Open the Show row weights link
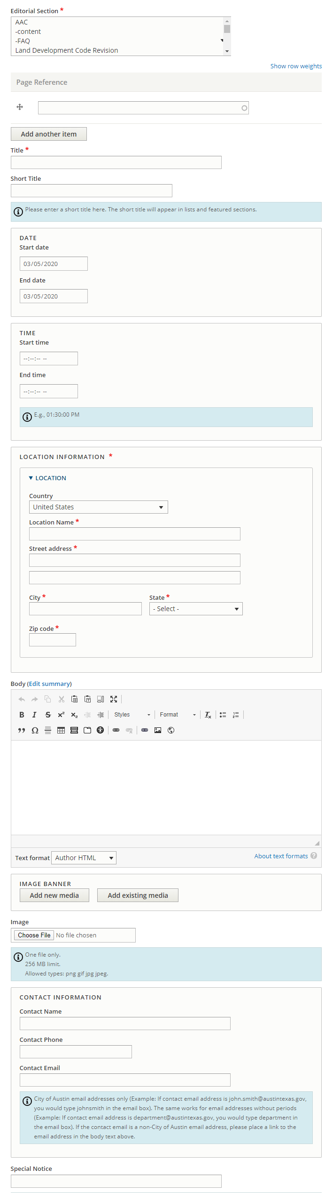Image resolution: width=333 pixels, height=1193 pixels. point(296,66)
